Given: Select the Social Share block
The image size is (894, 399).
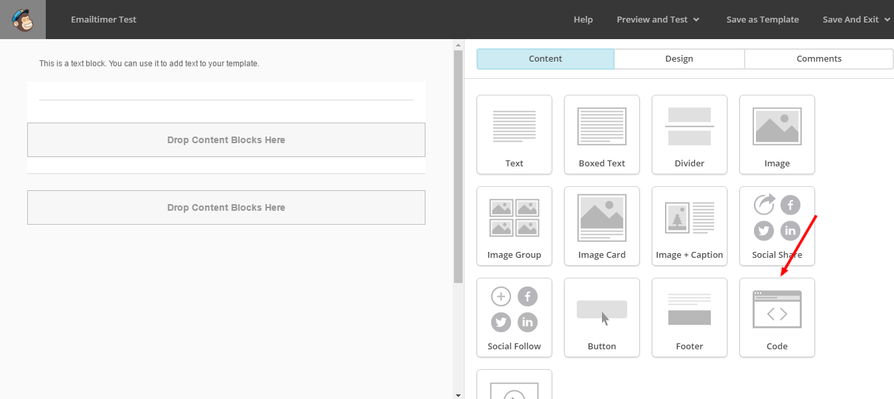Looking at the screenshot, I should (x=777, y=226).
